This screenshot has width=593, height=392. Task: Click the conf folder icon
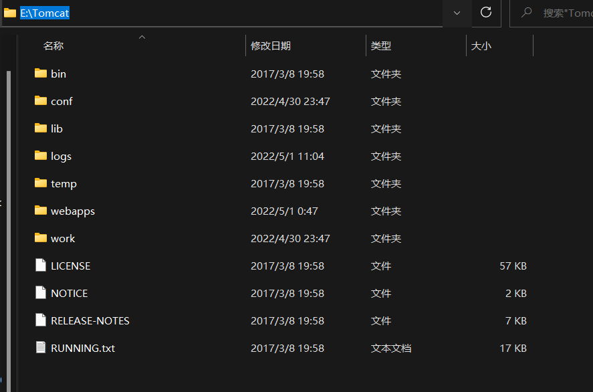click(41, 100)
